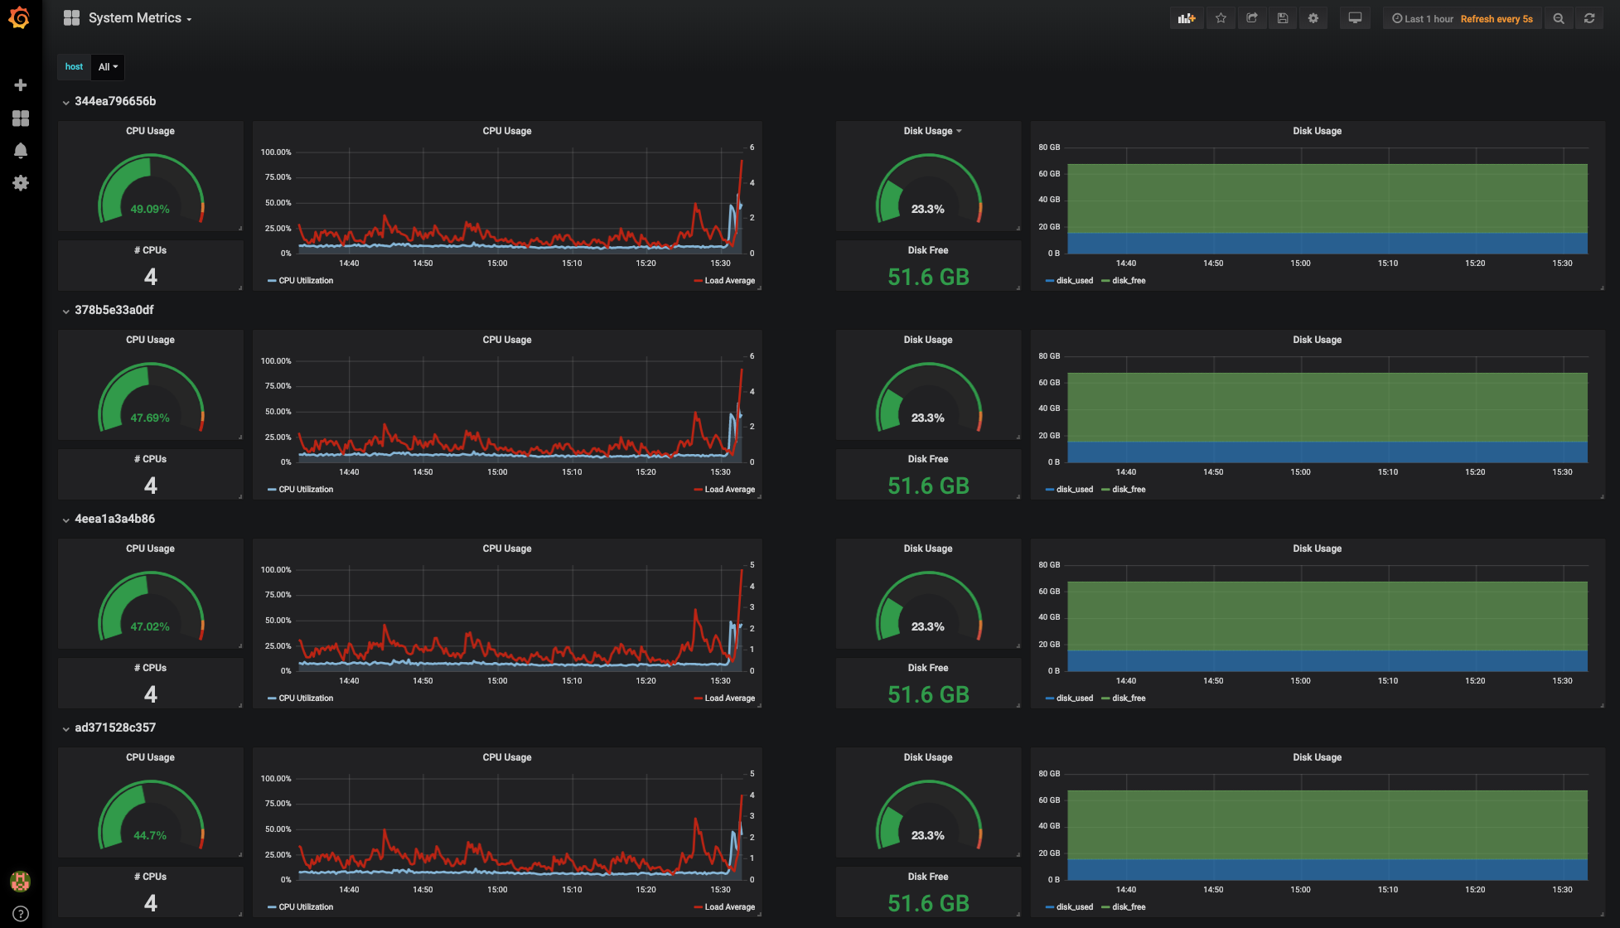The image size is (1620, 928).
Task: Toggle disk_used series in first Disk legend
Action: point(1074,281)
